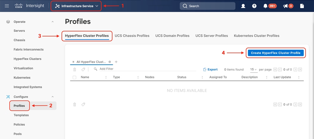Open Pools under Configure
Screen dimensions: 314x139
18,134
